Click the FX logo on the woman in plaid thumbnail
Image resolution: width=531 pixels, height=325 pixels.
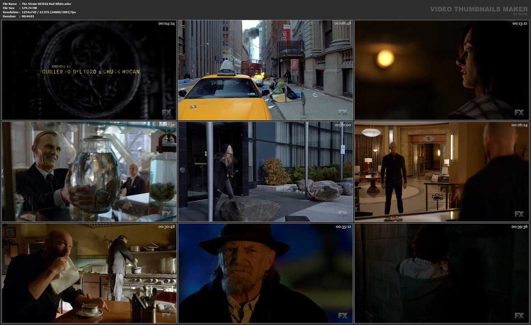click(x=519, y=112)
